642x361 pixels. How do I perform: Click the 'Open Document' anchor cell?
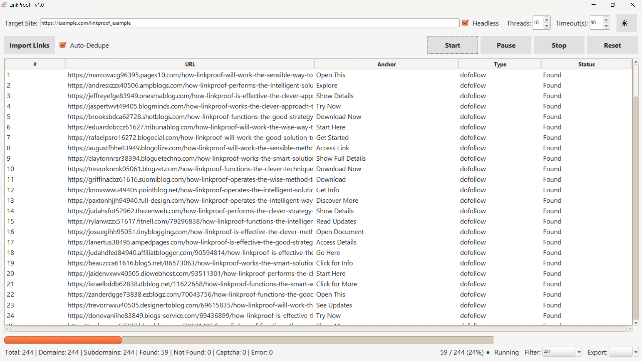340,232
